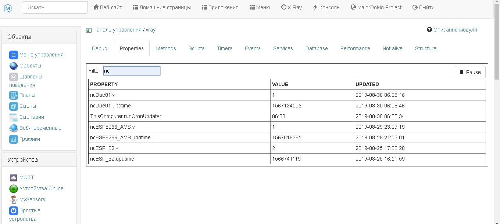Screen dimensions: 500x224
Task: Click Выйти to log out
Action: 423,7
